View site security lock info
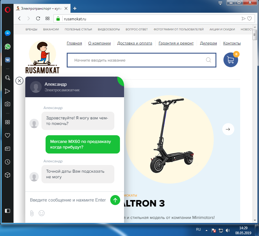 pos(58,19)
